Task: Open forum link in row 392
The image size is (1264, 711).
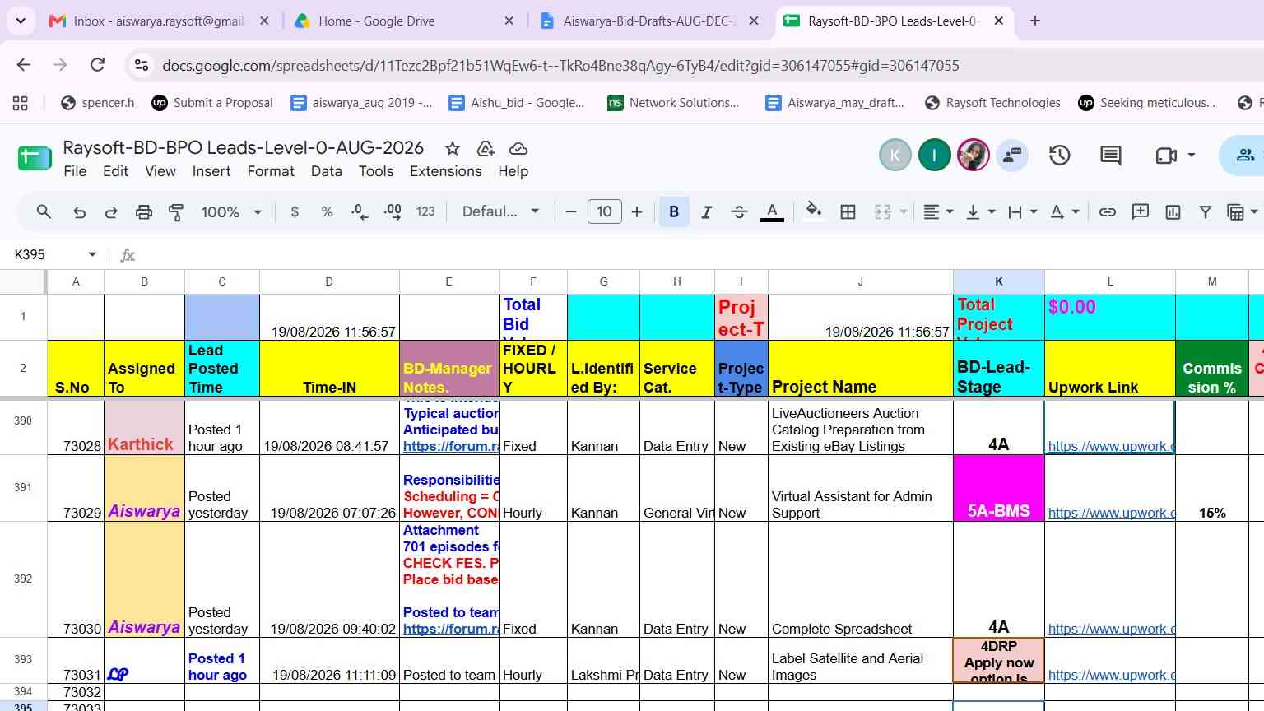Action: (450, 629)
